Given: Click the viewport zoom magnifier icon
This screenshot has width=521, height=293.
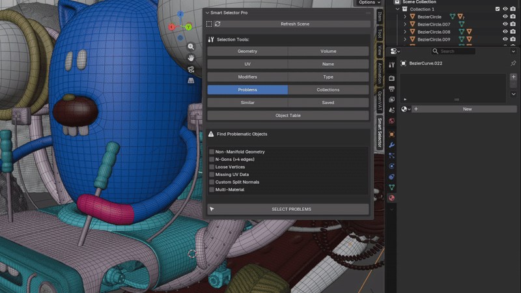Looking at the screenshot, I should 191,47.
